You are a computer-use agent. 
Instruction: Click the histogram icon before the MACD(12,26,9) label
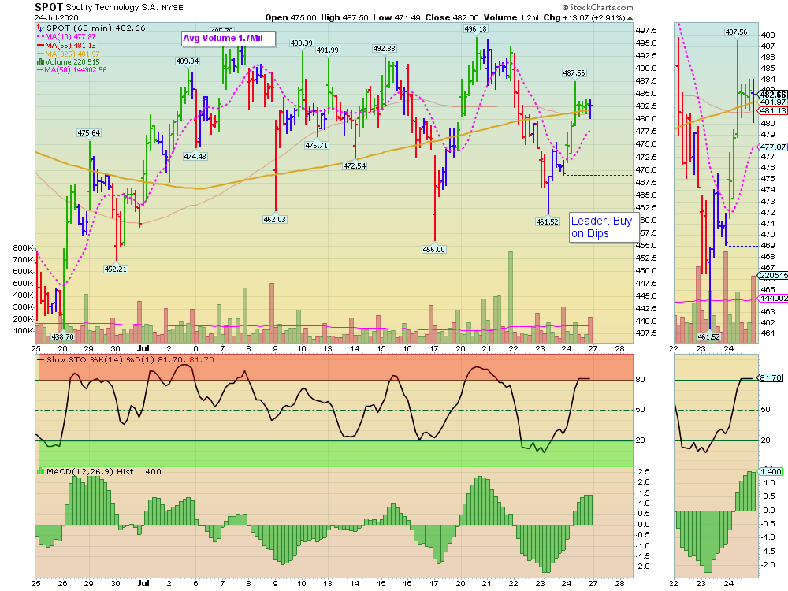point(41,471)
